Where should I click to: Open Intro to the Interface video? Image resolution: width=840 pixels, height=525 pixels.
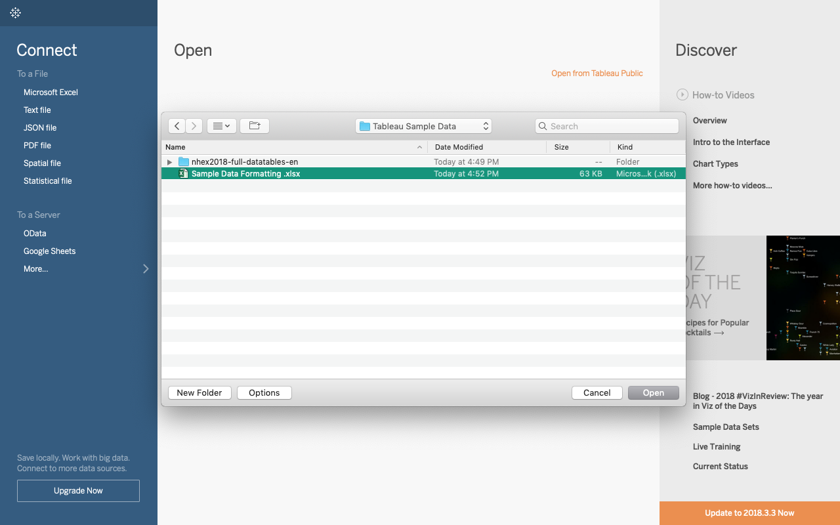(x=731, y=142)
